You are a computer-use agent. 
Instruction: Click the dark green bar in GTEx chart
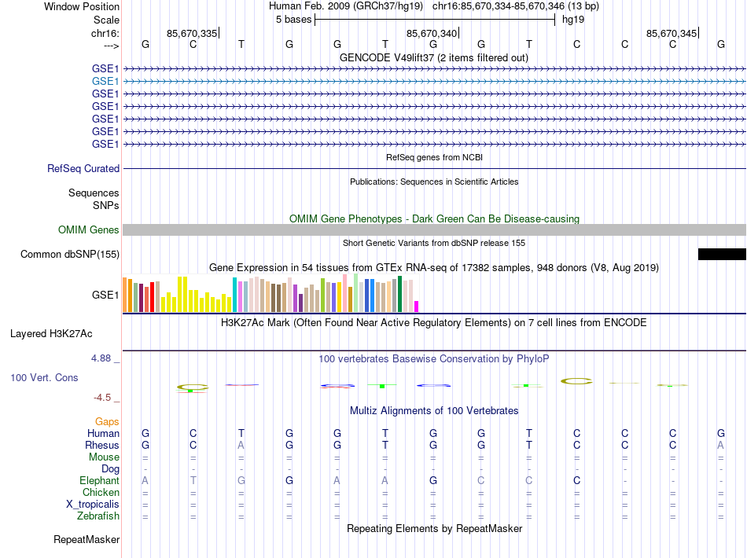[x=399, y=294]
